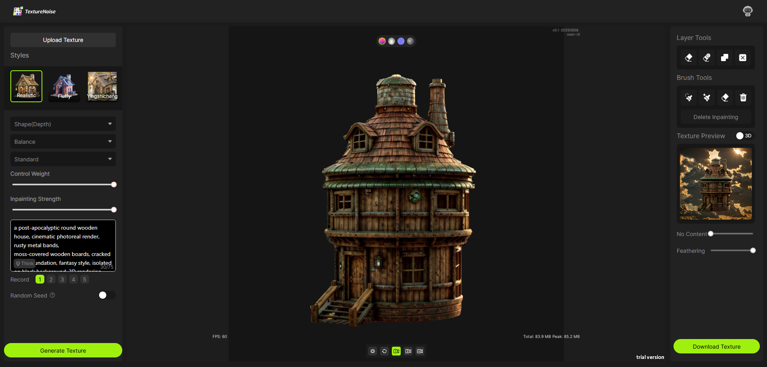
Task: Click the 'Layer Tools' heading
Action: pyautogui.click(x=694, y=38)
